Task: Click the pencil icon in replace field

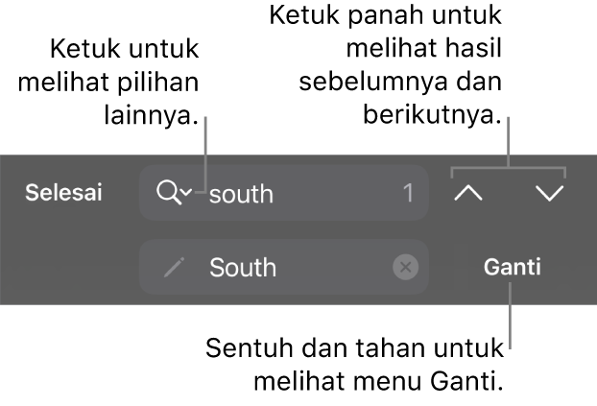Action: click(x=175, y=267)
